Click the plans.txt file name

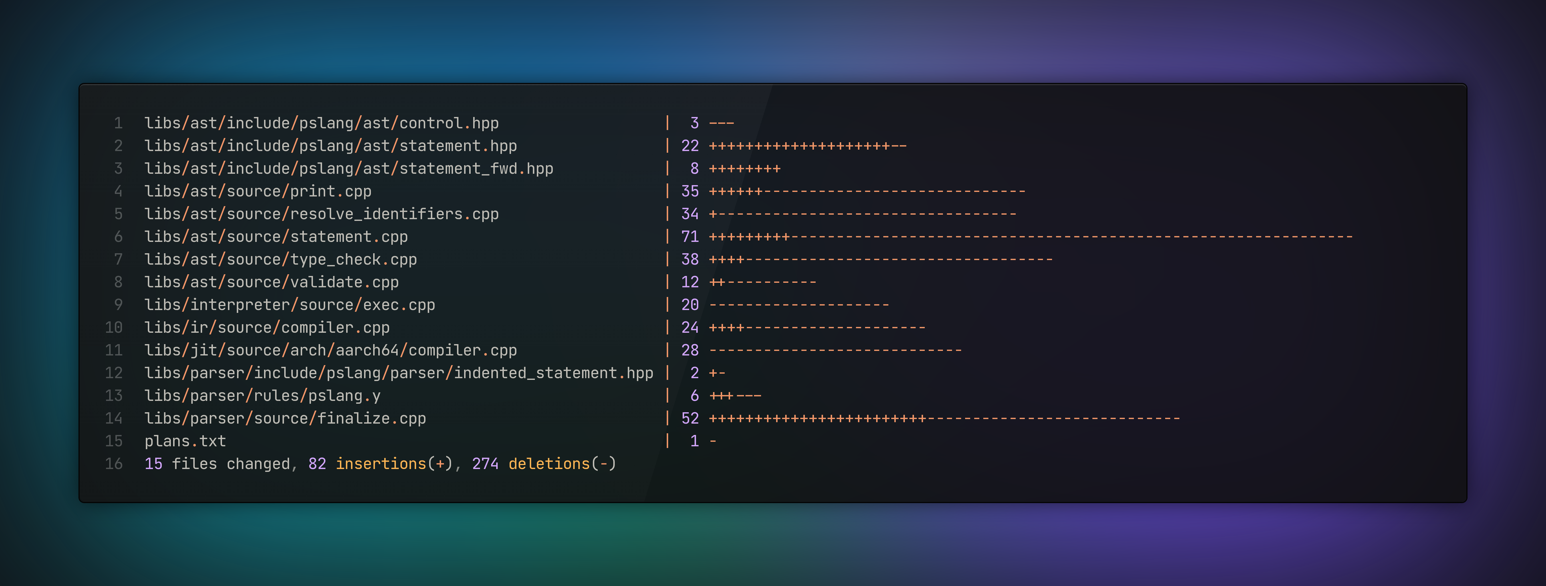185,441
